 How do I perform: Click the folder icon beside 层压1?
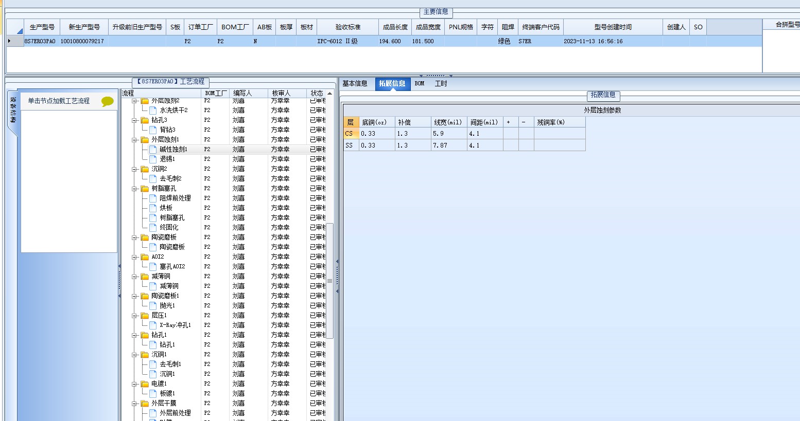click(x=145, y=316)
